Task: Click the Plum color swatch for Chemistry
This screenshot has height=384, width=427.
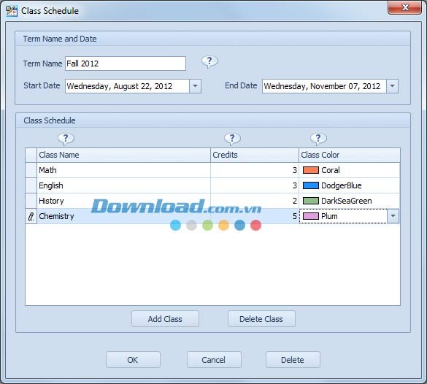Action: 310,216
